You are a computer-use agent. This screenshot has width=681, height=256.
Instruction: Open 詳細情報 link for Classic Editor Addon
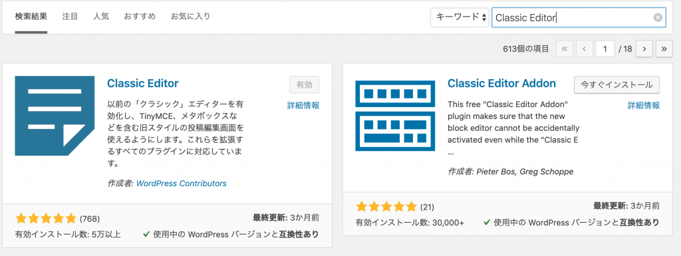point(644,106)
